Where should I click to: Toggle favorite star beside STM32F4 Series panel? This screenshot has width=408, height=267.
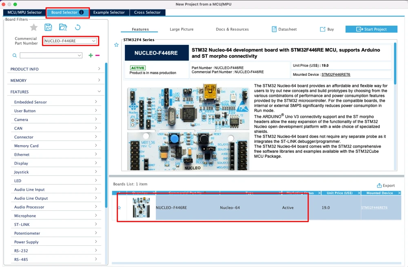pos(116,45)
